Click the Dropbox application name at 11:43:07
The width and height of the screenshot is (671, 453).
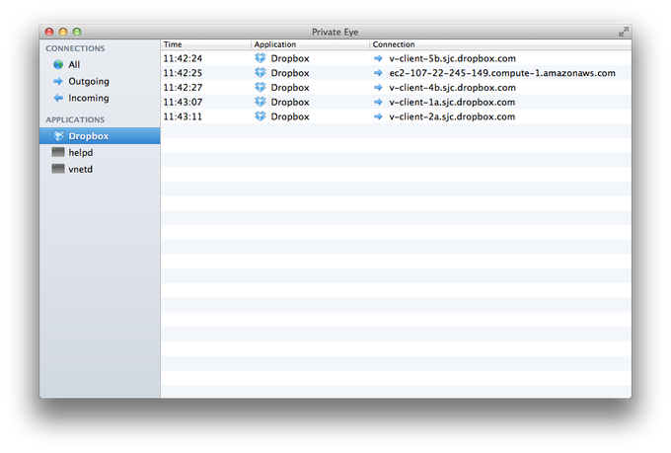click(x=290, y=102)
